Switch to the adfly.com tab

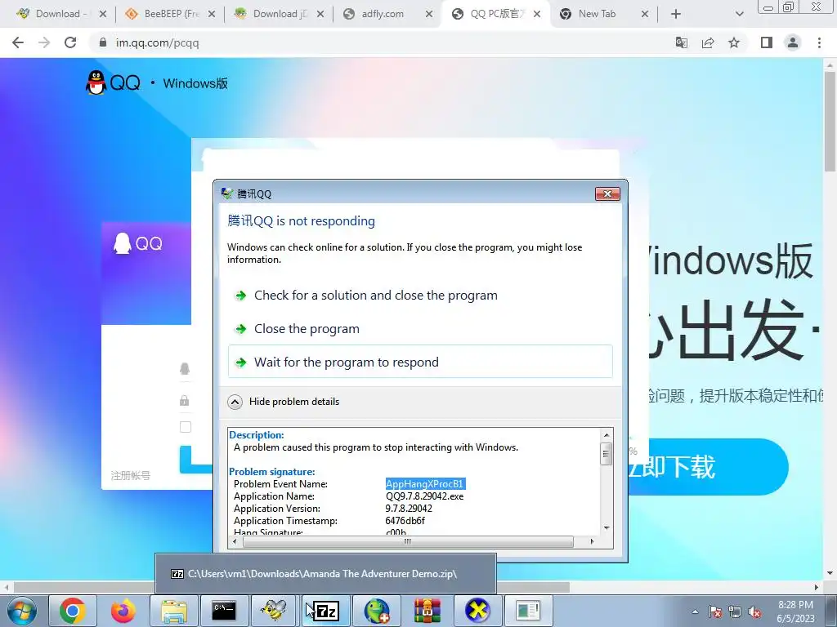tap(387, 14)
